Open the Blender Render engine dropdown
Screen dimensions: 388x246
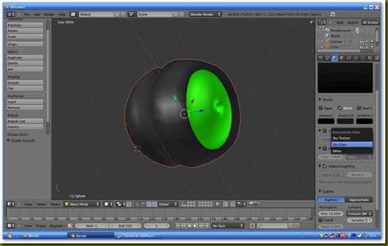[x=205, y=14]
